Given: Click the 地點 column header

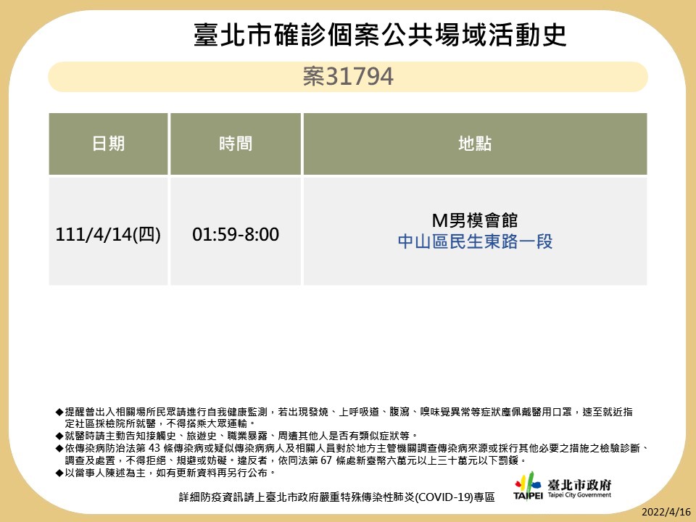Looking at the screenshot, I should click(x=475, y=144).
